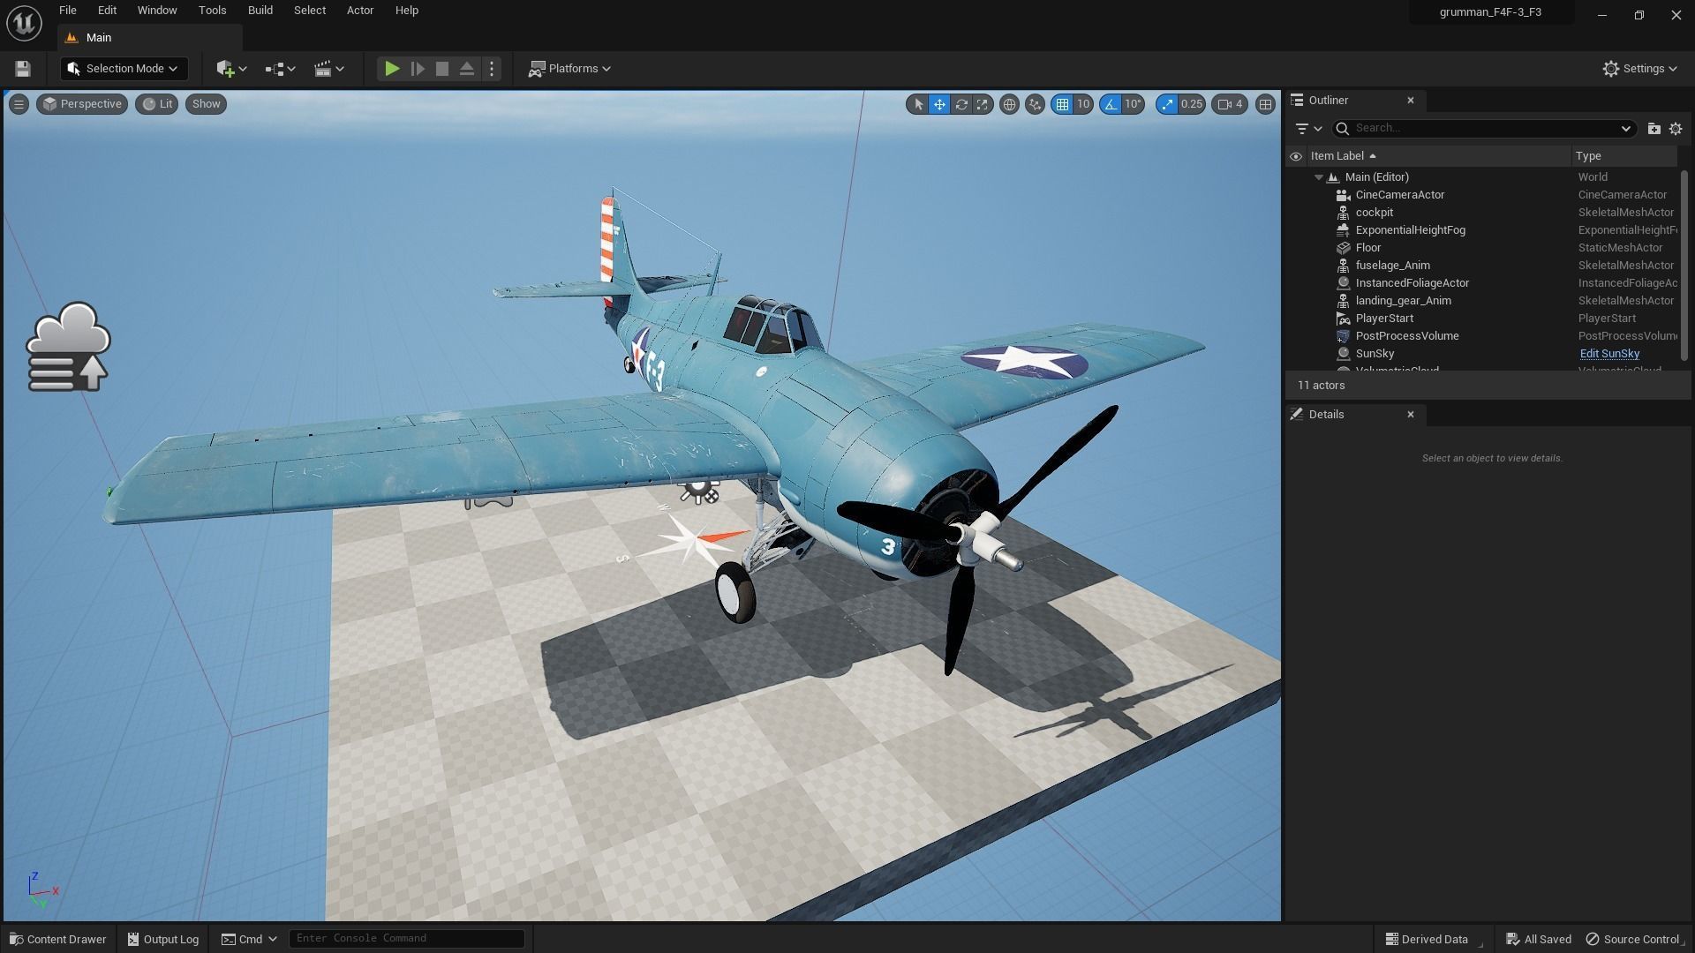Open the viewport Show flags menu
1695x953 pixels.
pyautogui.click(x=206, y=104)
